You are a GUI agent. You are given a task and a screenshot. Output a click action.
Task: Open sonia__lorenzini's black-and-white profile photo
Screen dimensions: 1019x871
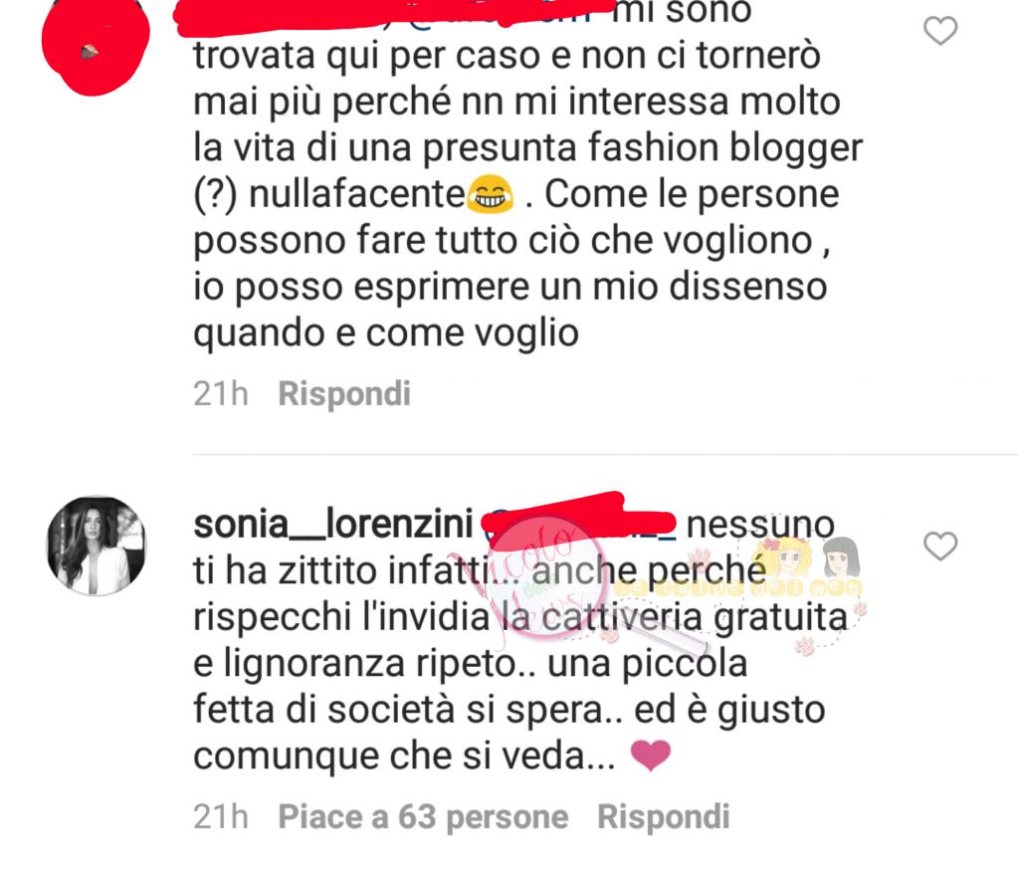97,546
